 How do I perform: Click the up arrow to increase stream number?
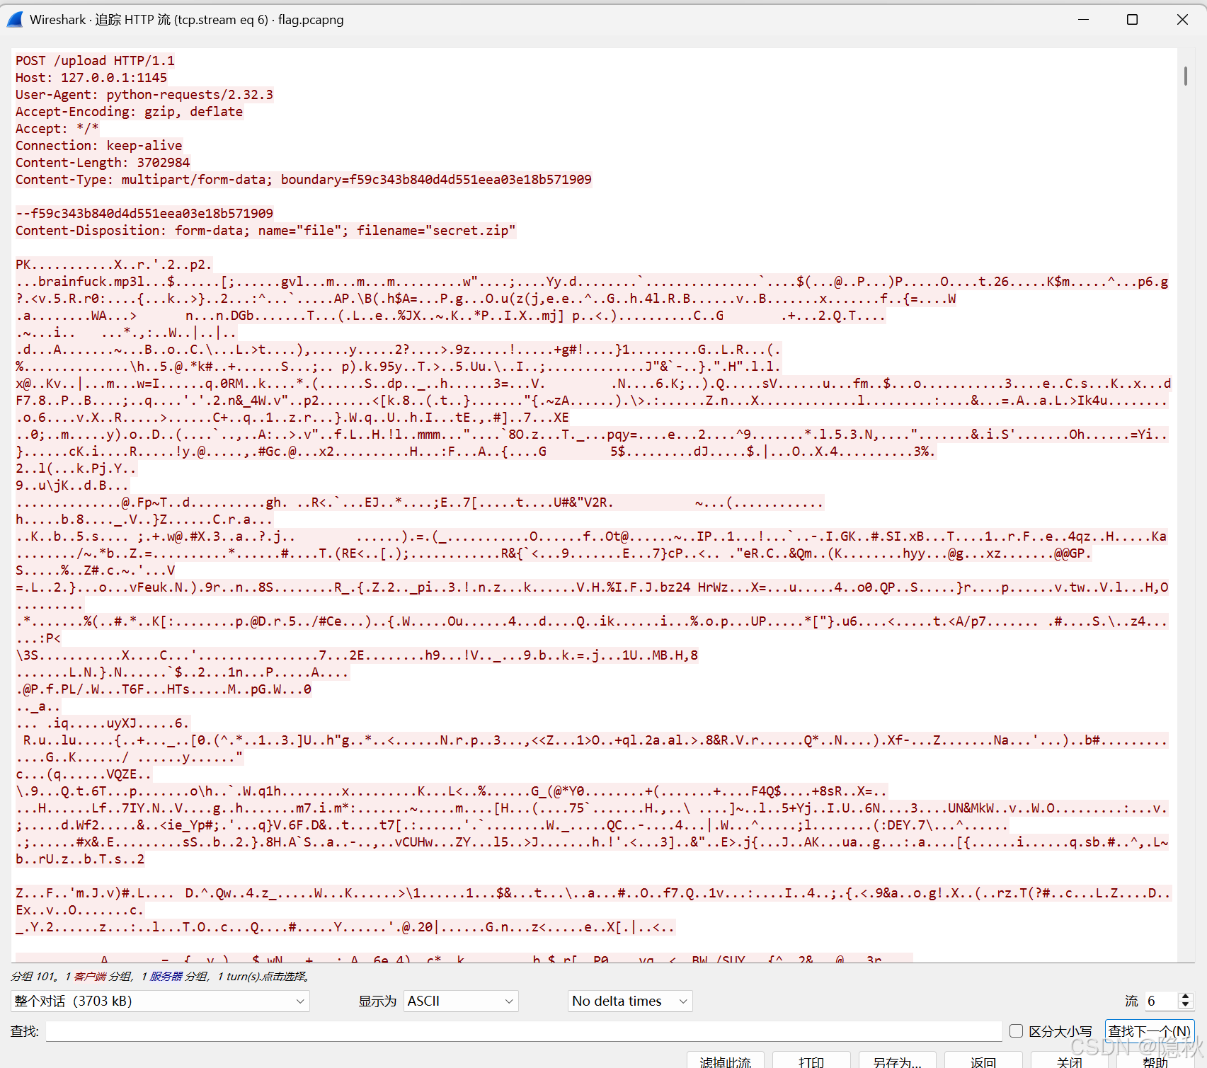pos(1185,997)
